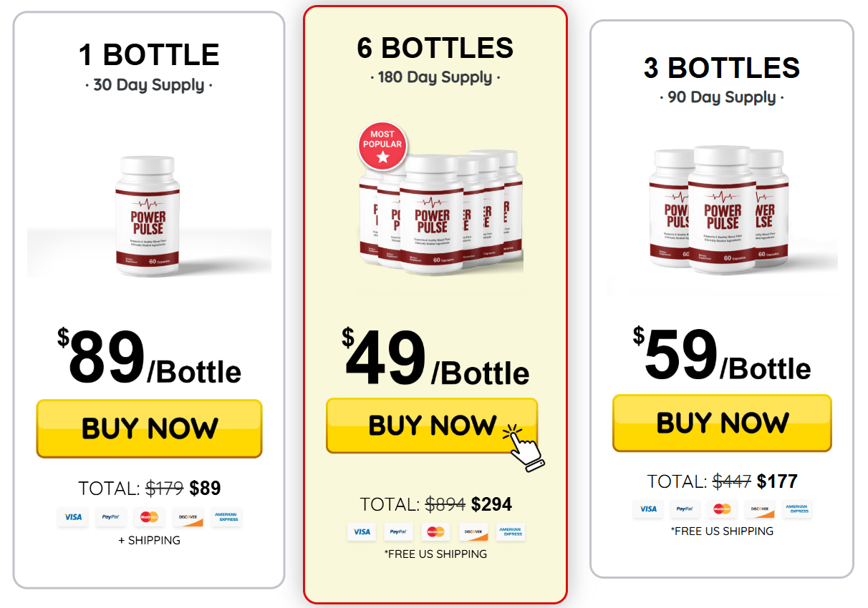Screen dimensions: 868x608
Task: Select the six Power Pulse bottles image
Action: pos(441,212)
